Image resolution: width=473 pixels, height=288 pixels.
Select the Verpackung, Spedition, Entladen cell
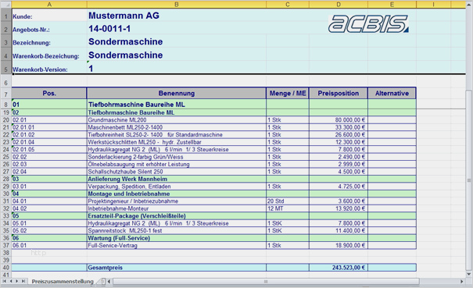177,187
